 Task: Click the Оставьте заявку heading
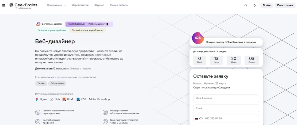(x=211, y=76)
